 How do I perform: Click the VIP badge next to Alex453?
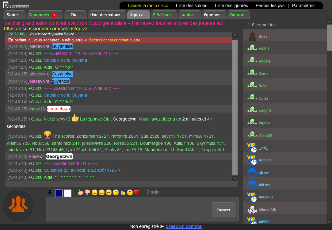coord(252,197)
